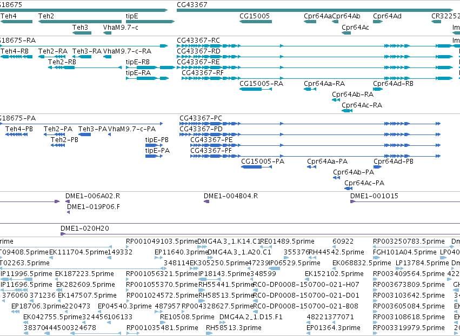Open transcript Cpr64Ac-RA

pyautogui.click(x=347, y=111)
